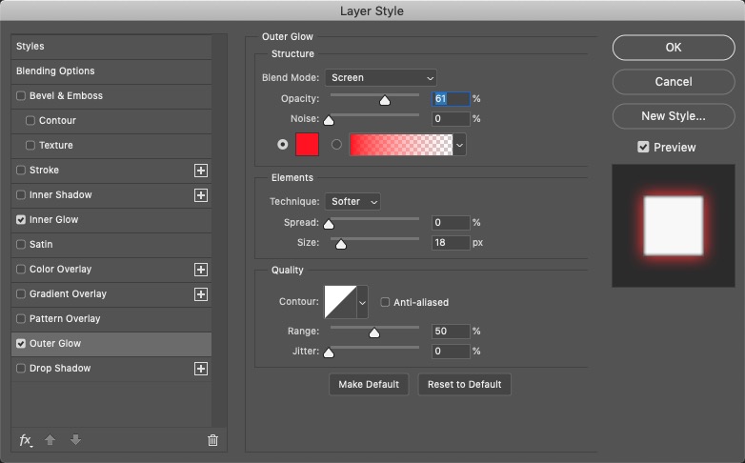Enable the Anti-aliased checkbox
Screen dimensions: 745x463
(x=385, y=302)
